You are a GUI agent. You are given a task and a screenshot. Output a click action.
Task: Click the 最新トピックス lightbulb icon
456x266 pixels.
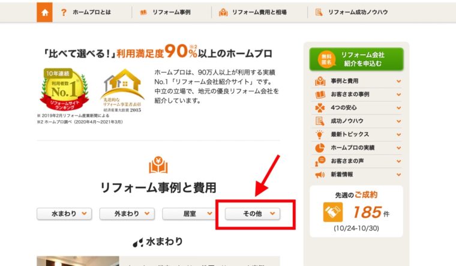coord(320,135)
